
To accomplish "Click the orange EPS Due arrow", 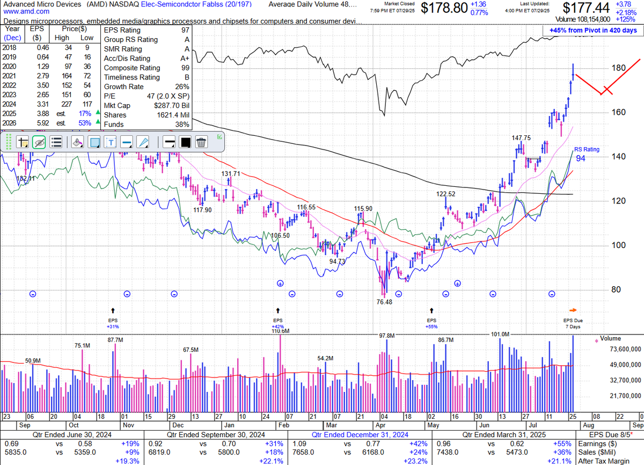I will [573, 310].
